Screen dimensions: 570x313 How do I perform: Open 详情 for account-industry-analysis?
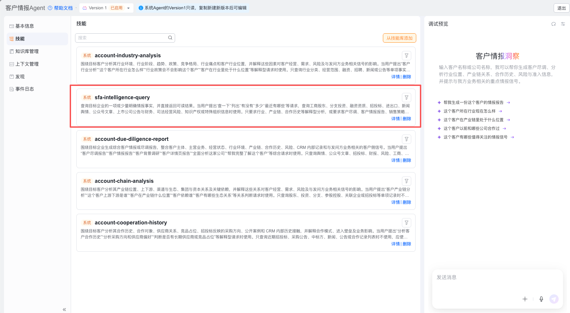click(396, 77)
